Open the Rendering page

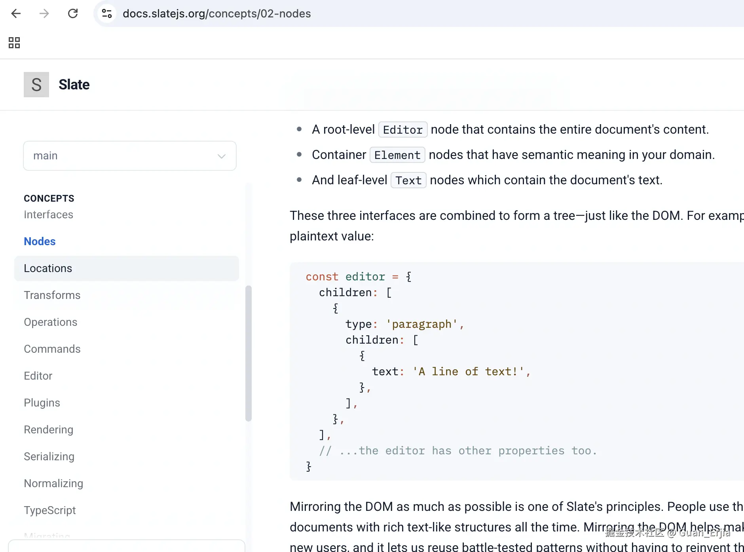pyautogui.click(x=48, y=429)
